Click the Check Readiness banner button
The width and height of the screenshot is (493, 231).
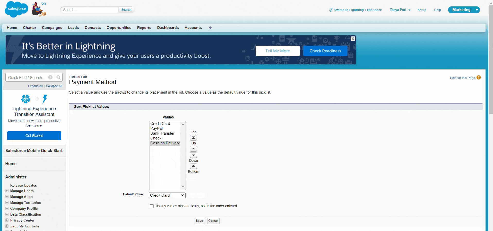click(x=325, y=51)
